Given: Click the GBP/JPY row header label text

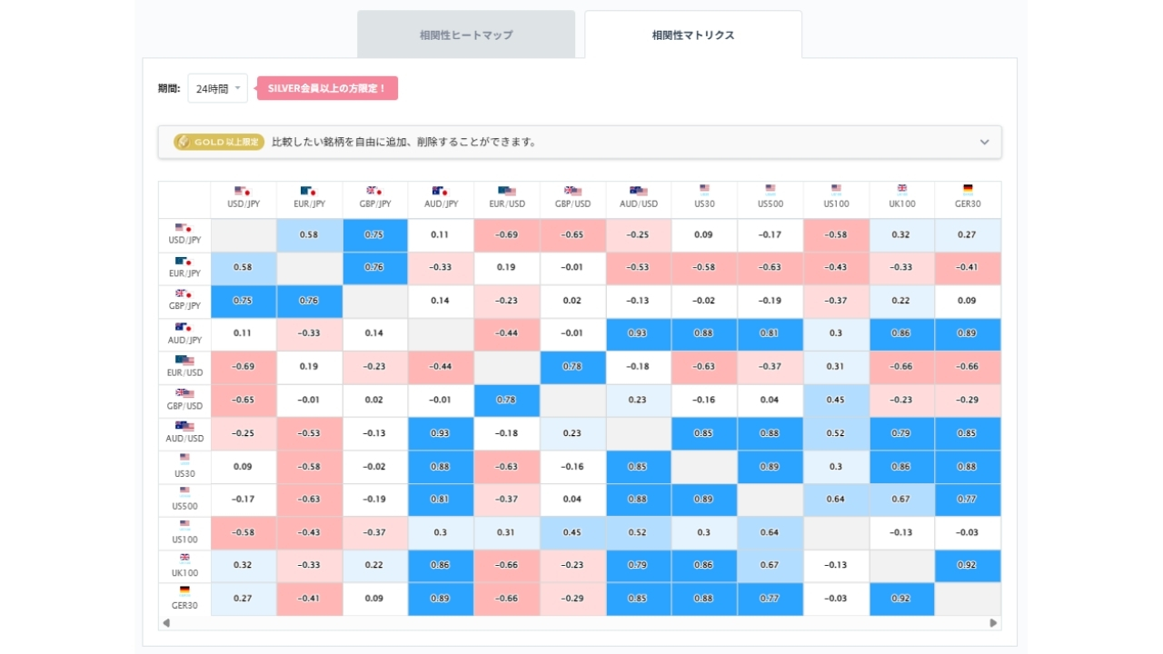Looking at the screenshot, I should click(x=184, y=307).
